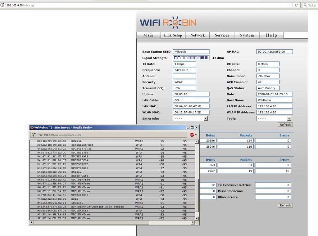The height and width of the screenshot is (236, 318).
Task: Select the UPC1DABCEB network row
Action: click(x=112, y=211)
